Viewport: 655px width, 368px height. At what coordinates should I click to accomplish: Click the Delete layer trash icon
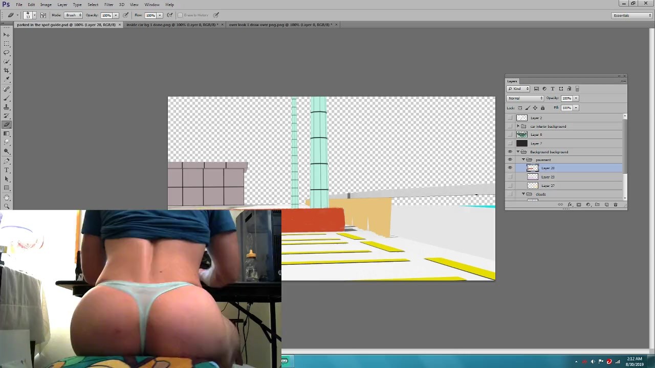coord(616,204)
